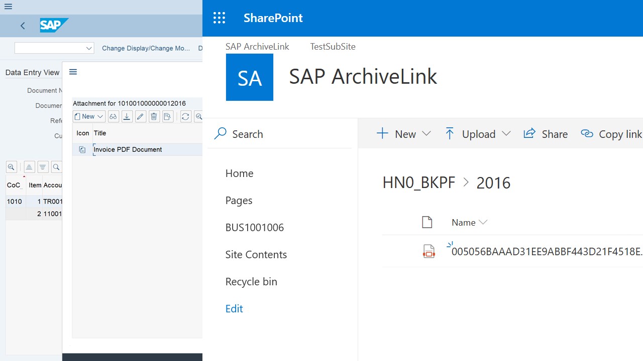Click the Copy link chain icon
The image size is (643, 361).
pyautogui.click(x=587, y=133)
